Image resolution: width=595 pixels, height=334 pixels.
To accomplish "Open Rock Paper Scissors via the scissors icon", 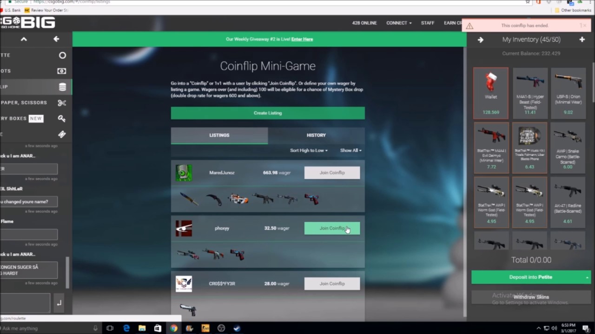I will (62, 103).
